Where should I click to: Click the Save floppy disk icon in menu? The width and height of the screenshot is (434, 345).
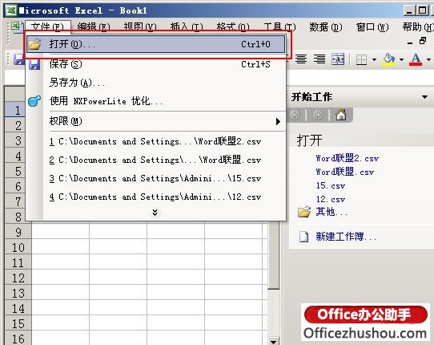pos(34,64)
